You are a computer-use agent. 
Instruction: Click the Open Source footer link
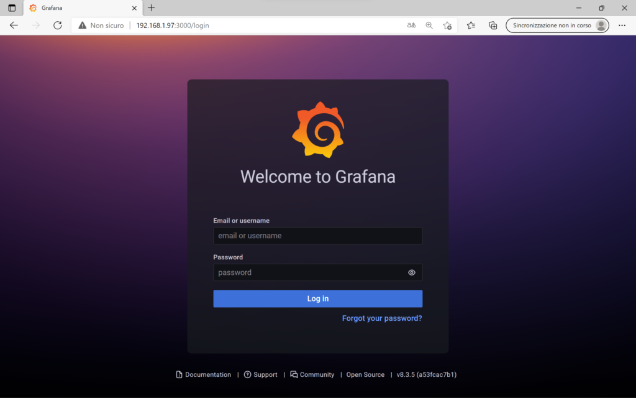365,374
